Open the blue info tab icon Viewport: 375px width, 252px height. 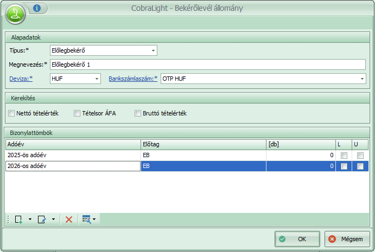37,8
